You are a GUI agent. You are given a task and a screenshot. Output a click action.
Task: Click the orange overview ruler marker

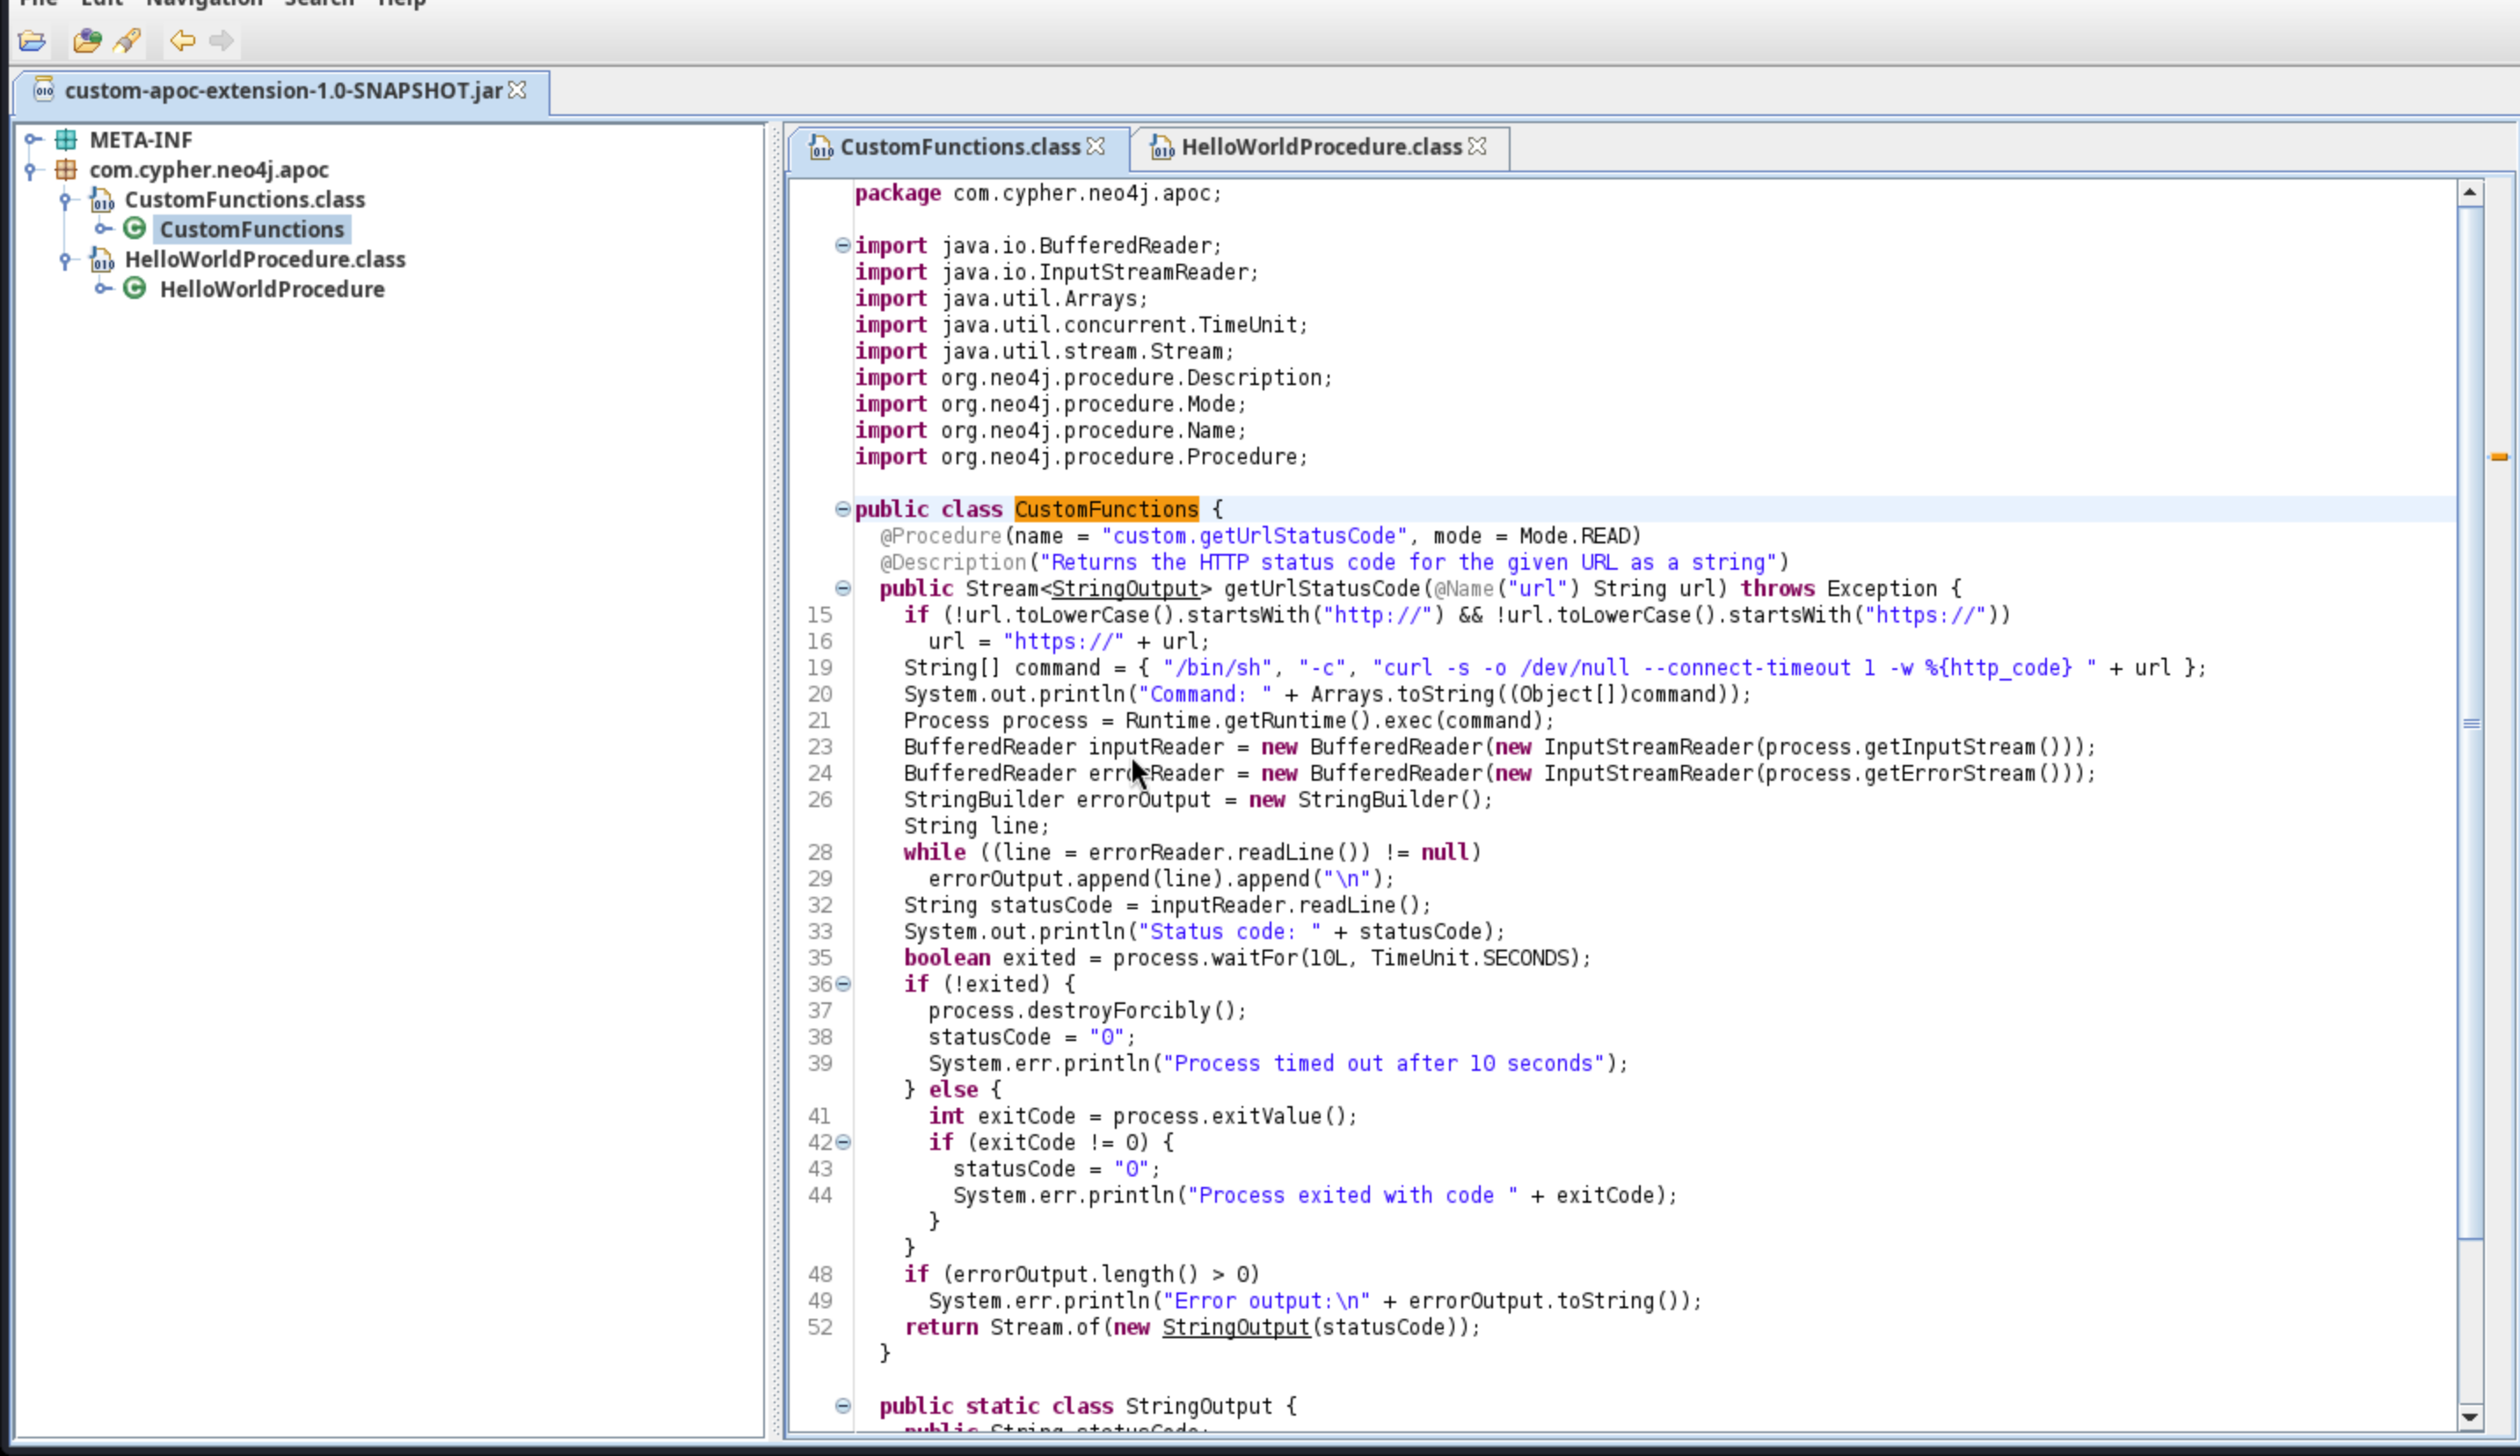click(2498, 457)
